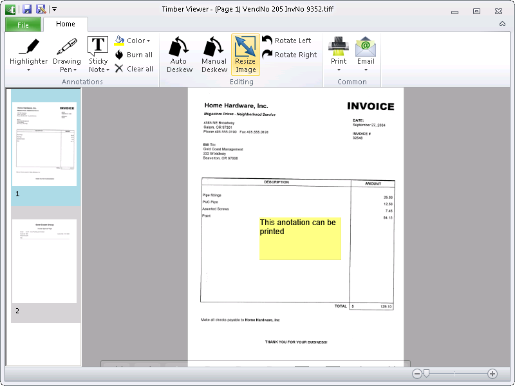Screen dimensions: 515x386
Task: Click the THANK YOU FOR YOUR BUSINESS text
Action: [x=296, y=342]
